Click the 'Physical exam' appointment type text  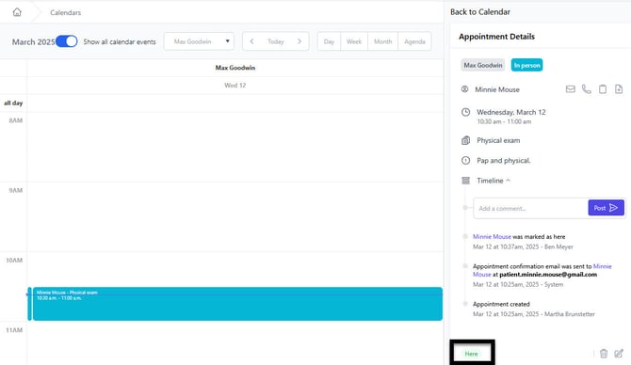[x=498, y=140]
